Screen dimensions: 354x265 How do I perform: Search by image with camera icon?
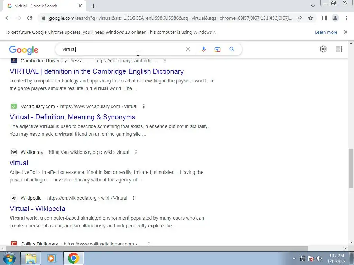[217, 49]
